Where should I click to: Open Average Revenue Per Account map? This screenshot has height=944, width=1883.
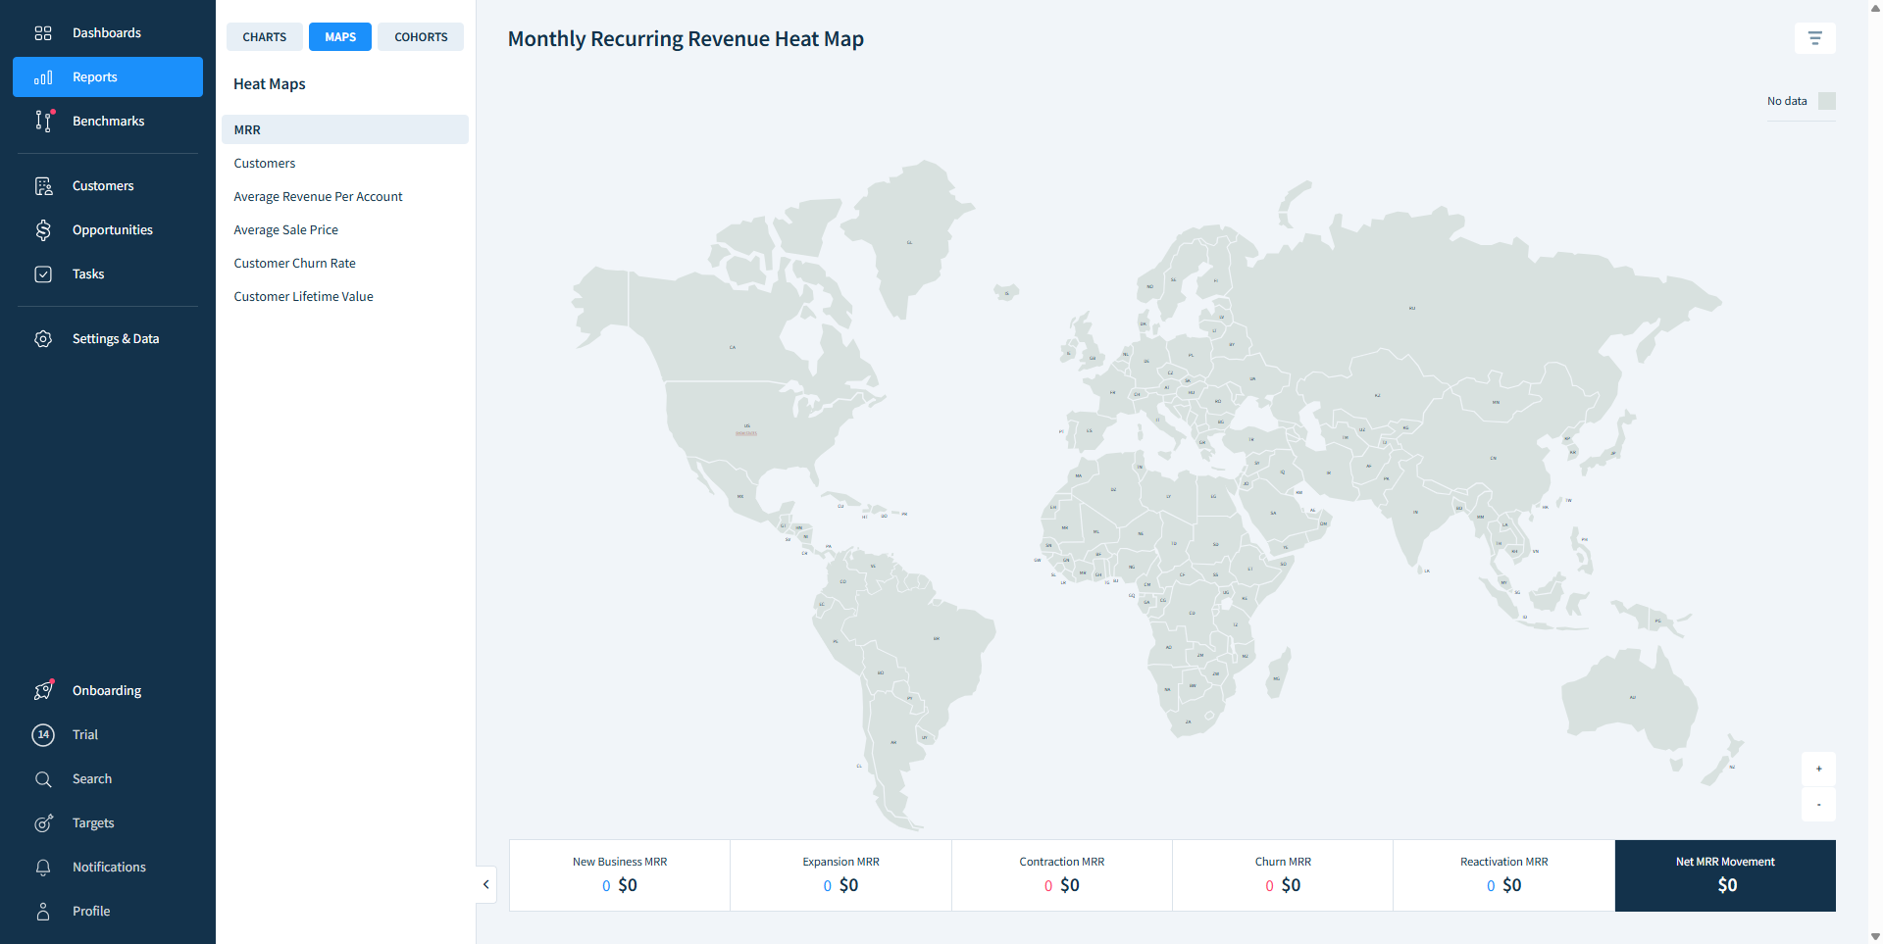point(318,197)
